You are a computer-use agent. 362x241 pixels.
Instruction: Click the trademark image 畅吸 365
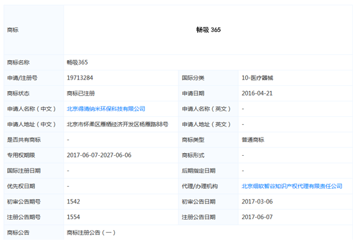tap(208, 30)
